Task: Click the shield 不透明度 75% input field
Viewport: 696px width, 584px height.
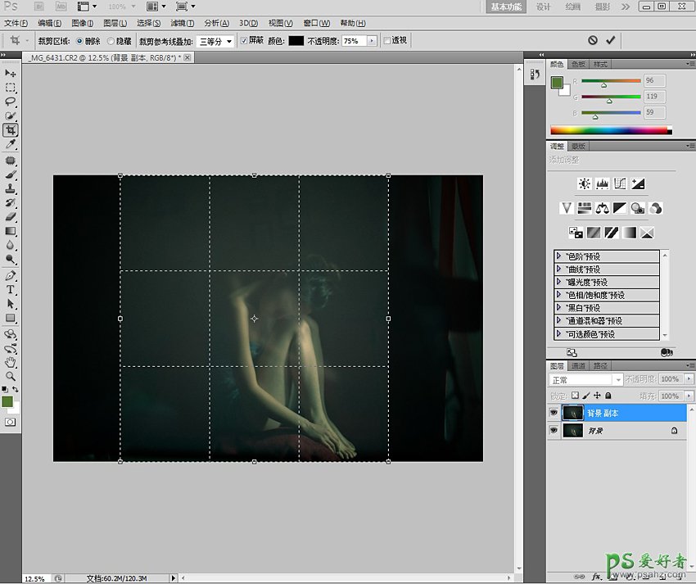Action: pos(354,40)
